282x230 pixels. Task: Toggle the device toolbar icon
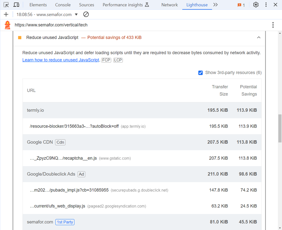click(16, 5)
